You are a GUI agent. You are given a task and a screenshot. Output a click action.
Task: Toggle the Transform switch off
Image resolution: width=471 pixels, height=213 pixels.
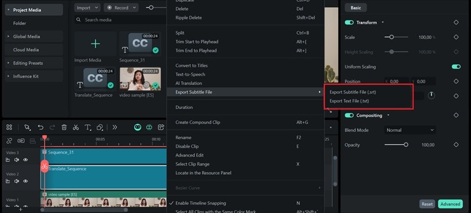click(x=349, y=22)
